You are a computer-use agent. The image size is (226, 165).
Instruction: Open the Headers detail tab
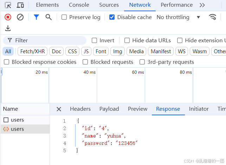(80, 109)
